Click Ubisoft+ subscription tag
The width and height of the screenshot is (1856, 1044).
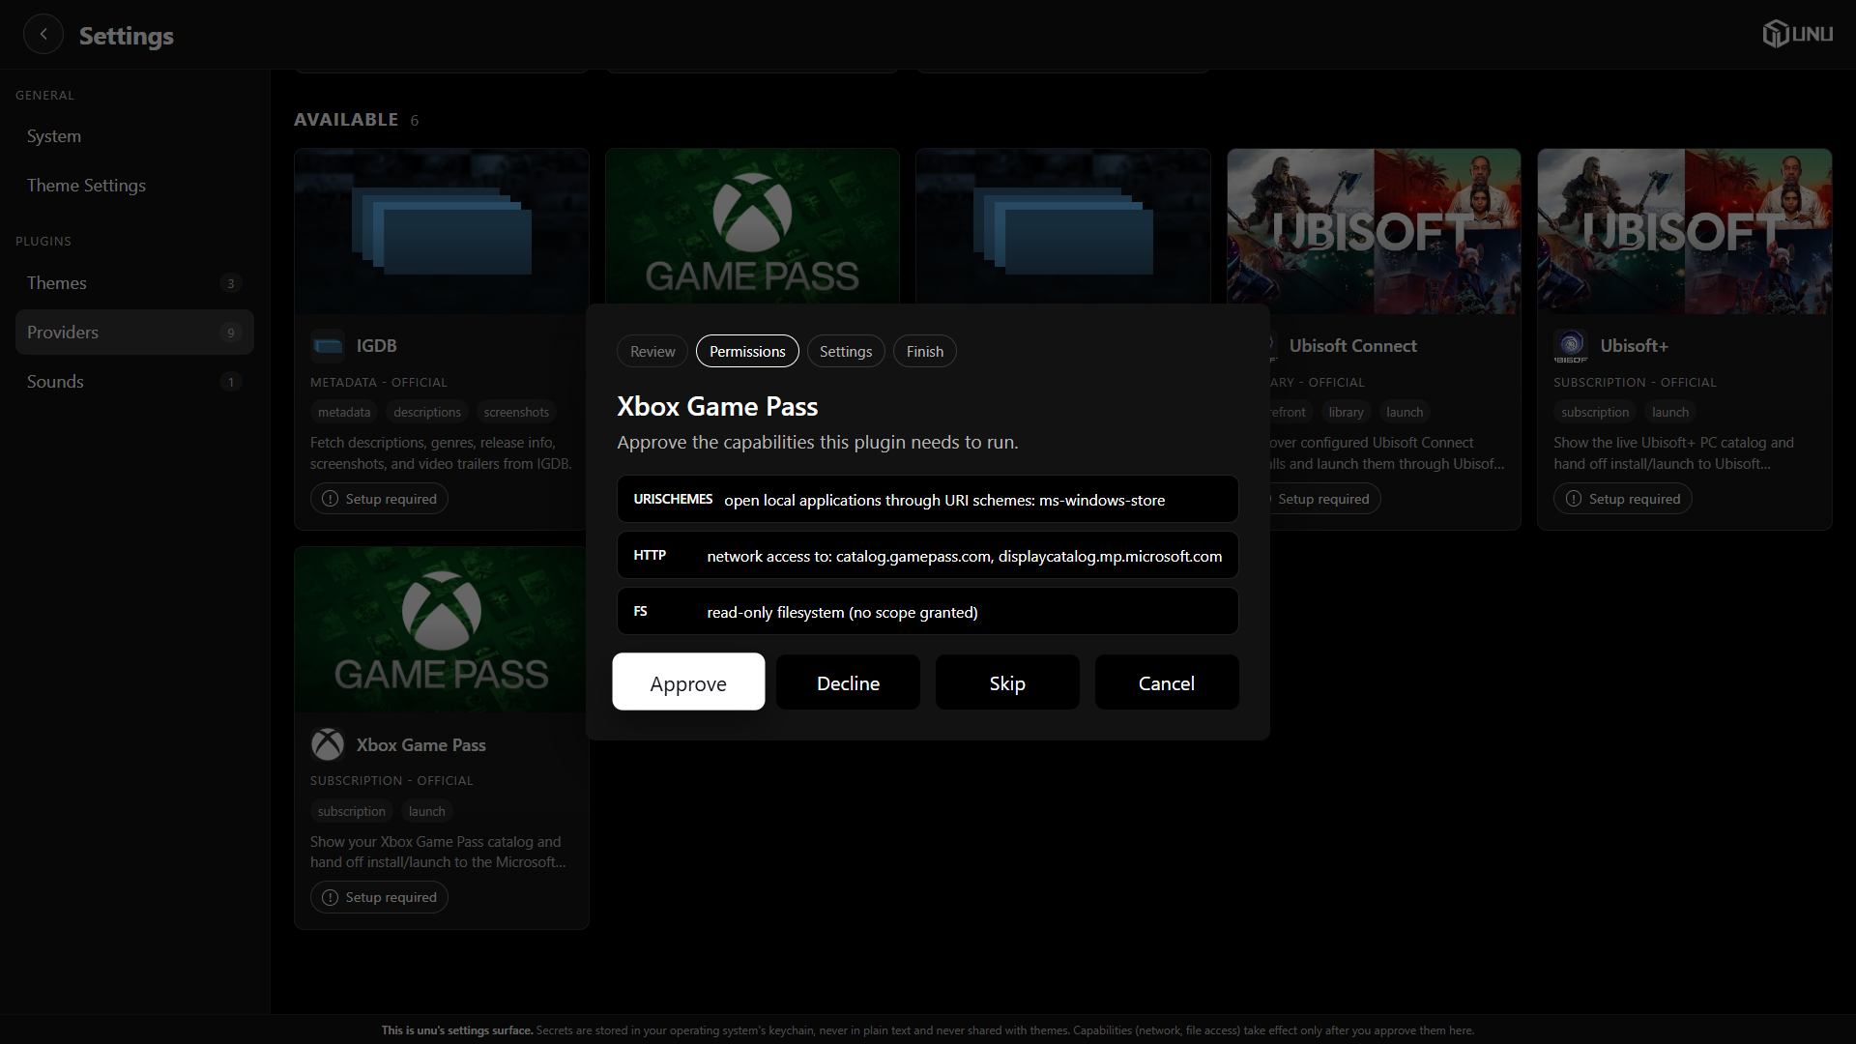tap(1595, 412)
